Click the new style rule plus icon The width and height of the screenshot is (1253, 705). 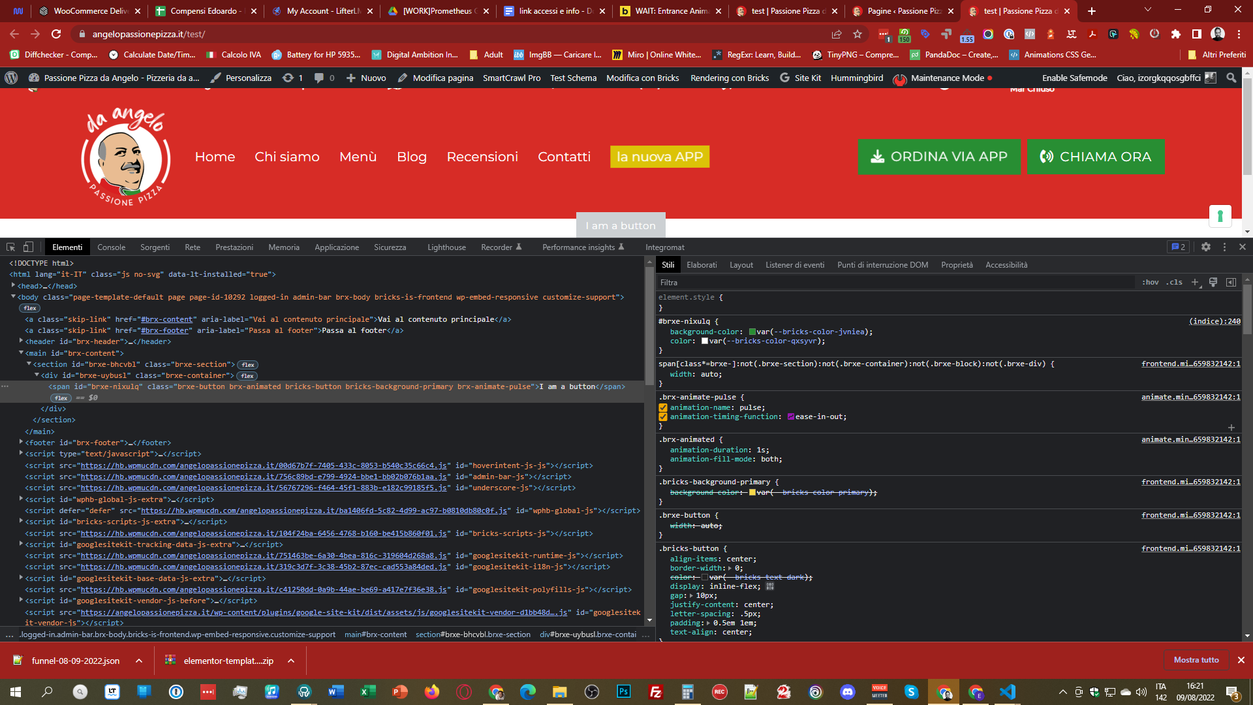click(x=1195, y=283)
